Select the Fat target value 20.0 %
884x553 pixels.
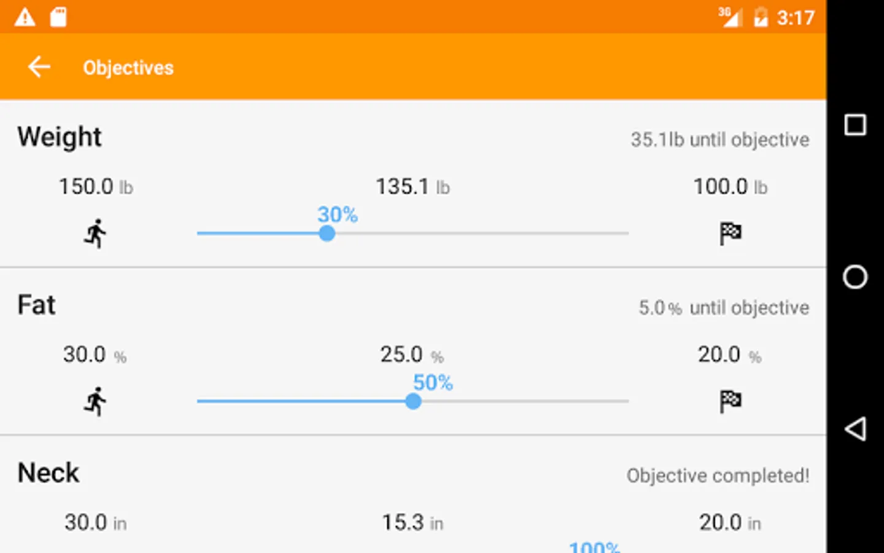730,355
